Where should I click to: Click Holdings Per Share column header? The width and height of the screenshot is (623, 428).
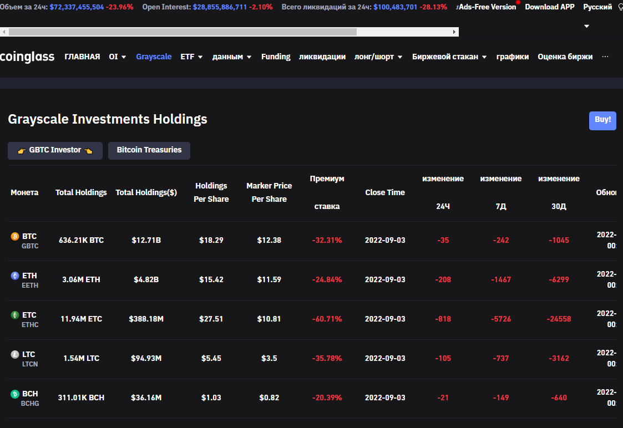click(x=211, y=192)
